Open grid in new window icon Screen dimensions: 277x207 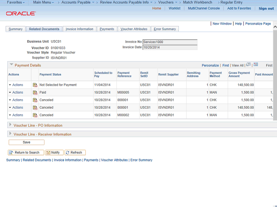pyautogui.click(x=248, y=65)
